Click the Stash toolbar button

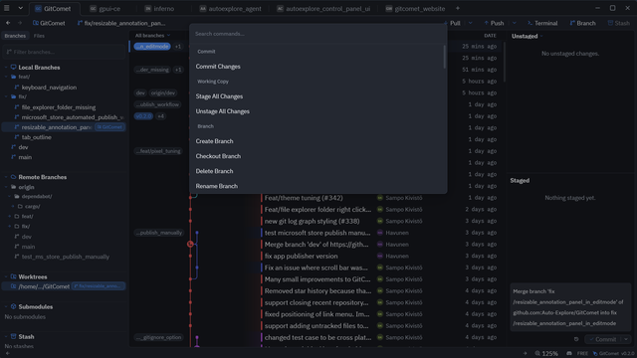618,23
